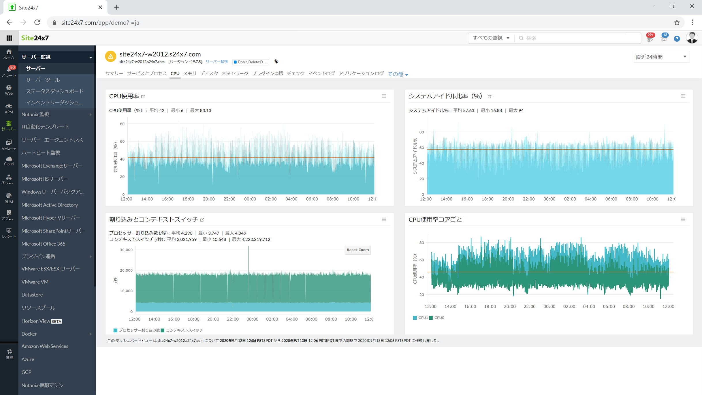The height and width of the screenshot is (395, 702).
Task: Open Web monitors sidebar icon
Action: (9, 90)
